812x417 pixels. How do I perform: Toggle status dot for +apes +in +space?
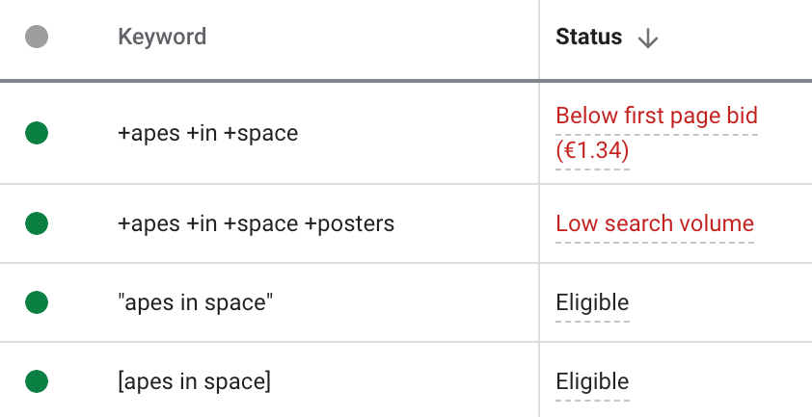(x=37, y=133)
